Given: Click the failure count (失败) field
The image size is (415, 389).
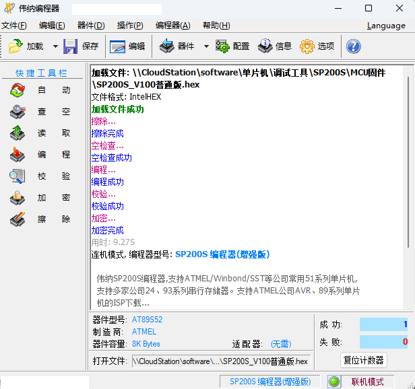Looking at the screenshot, I should [383, 342].
